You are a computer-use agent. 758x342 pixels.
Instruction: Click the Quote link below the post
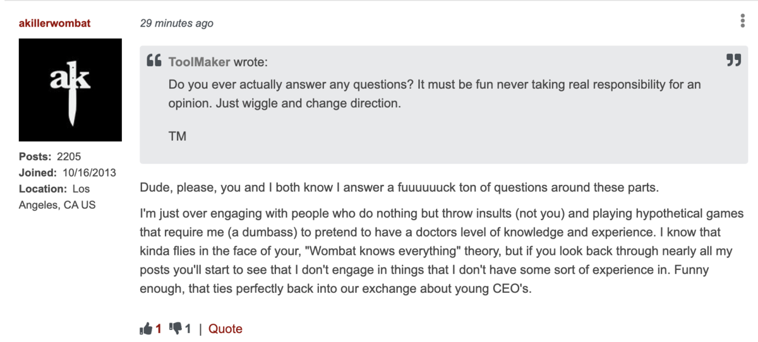(x=226, y=329)
